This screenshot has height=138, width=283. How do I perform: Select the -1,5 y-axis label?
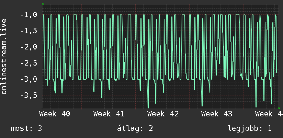coord(29,31)
